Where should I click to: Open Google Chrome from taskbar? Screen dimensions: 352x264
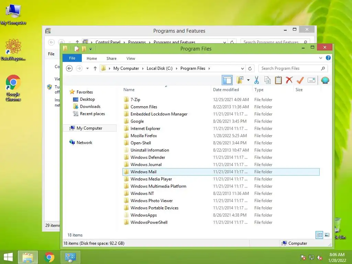point(49,257)
